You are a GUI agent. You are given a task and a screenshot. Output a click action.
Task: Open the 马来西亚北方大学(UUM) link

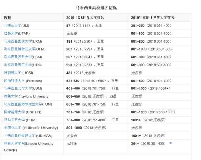point(18,88)
